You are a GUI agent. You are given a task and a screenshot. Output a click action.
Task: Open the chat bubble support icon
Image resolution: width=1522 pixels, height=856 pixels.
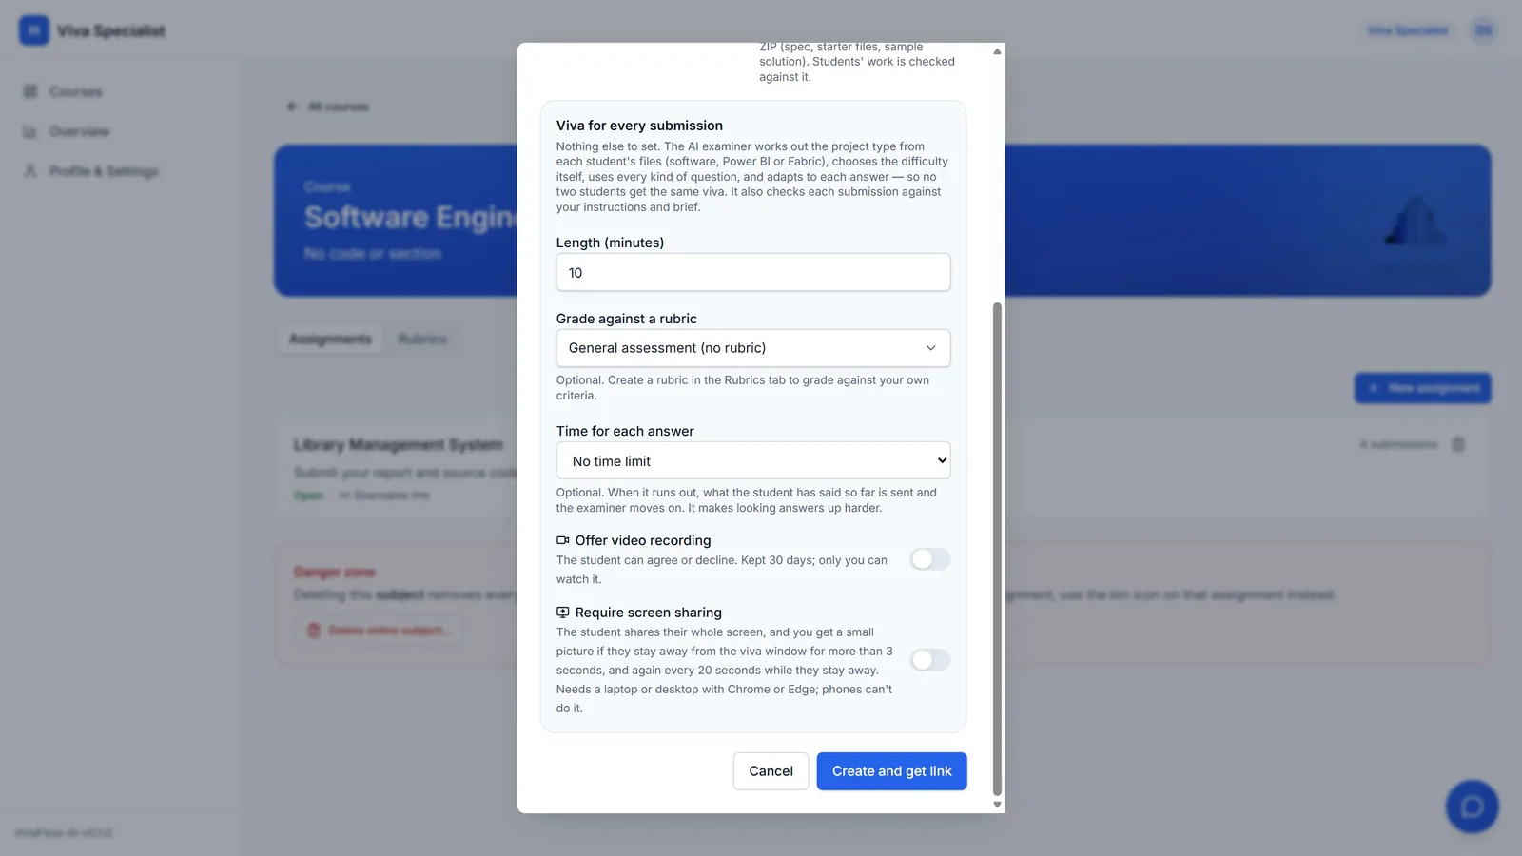coord(1472,807)
